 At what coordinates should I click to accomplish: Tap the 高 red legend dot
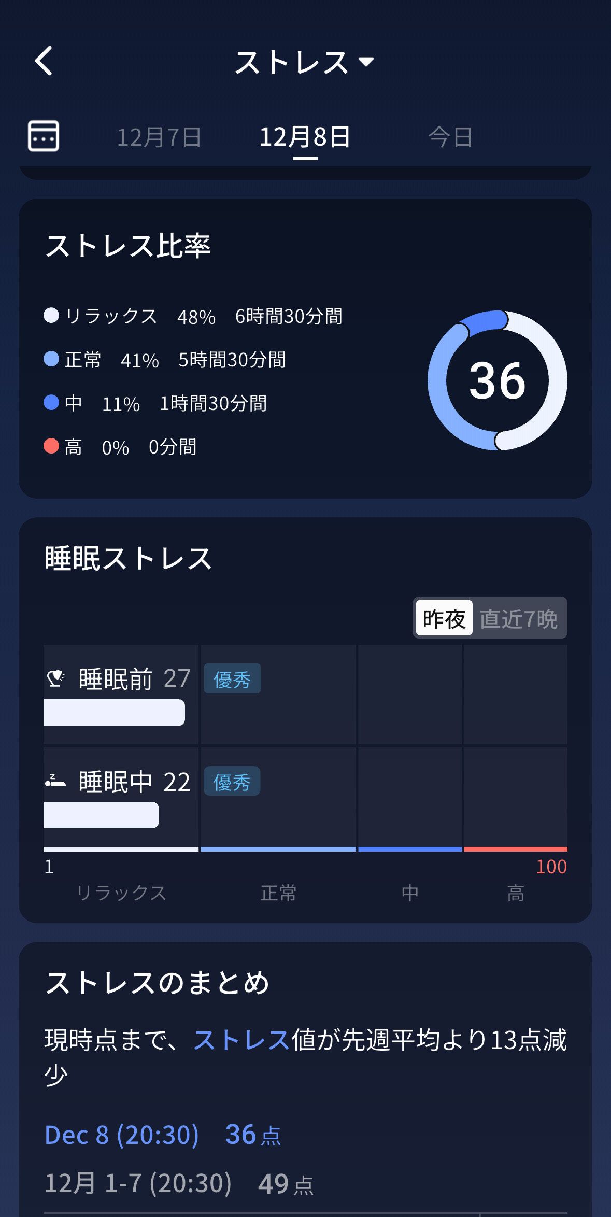(51, 446)
